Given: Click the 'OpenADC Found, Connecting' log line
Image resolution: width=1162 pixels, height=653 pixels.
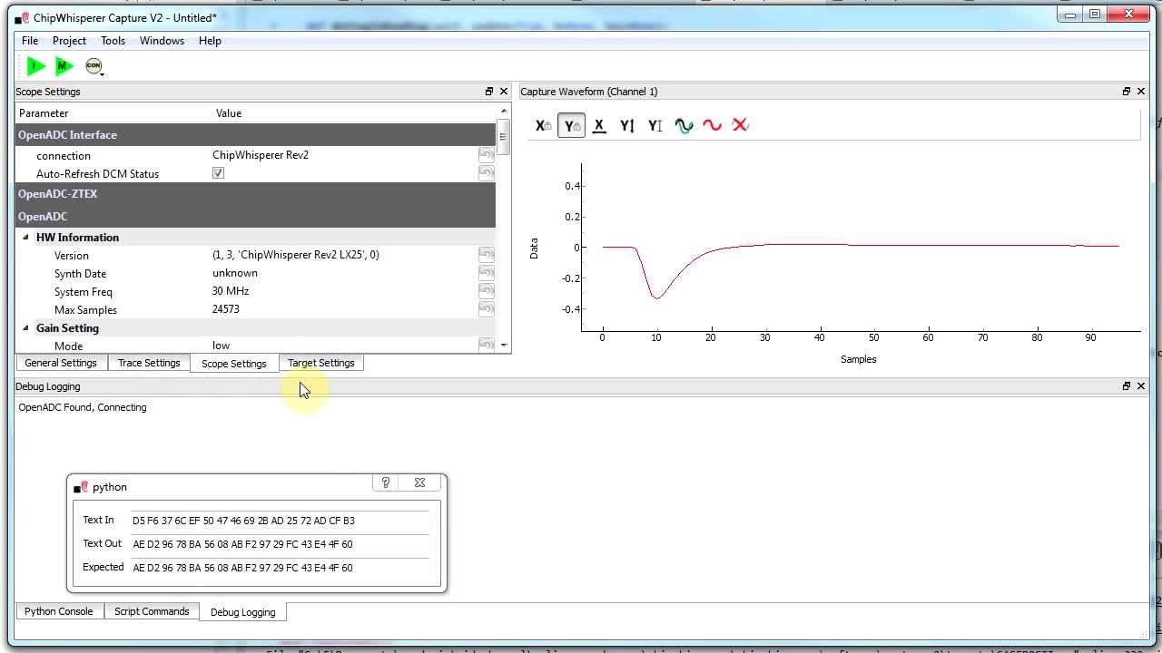Looking at the screenshot, I should 83,407.
